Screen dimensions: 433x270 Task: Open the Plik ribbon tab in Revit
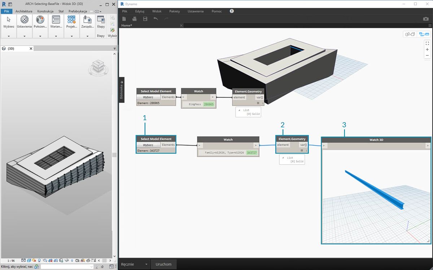pos(6,11)
